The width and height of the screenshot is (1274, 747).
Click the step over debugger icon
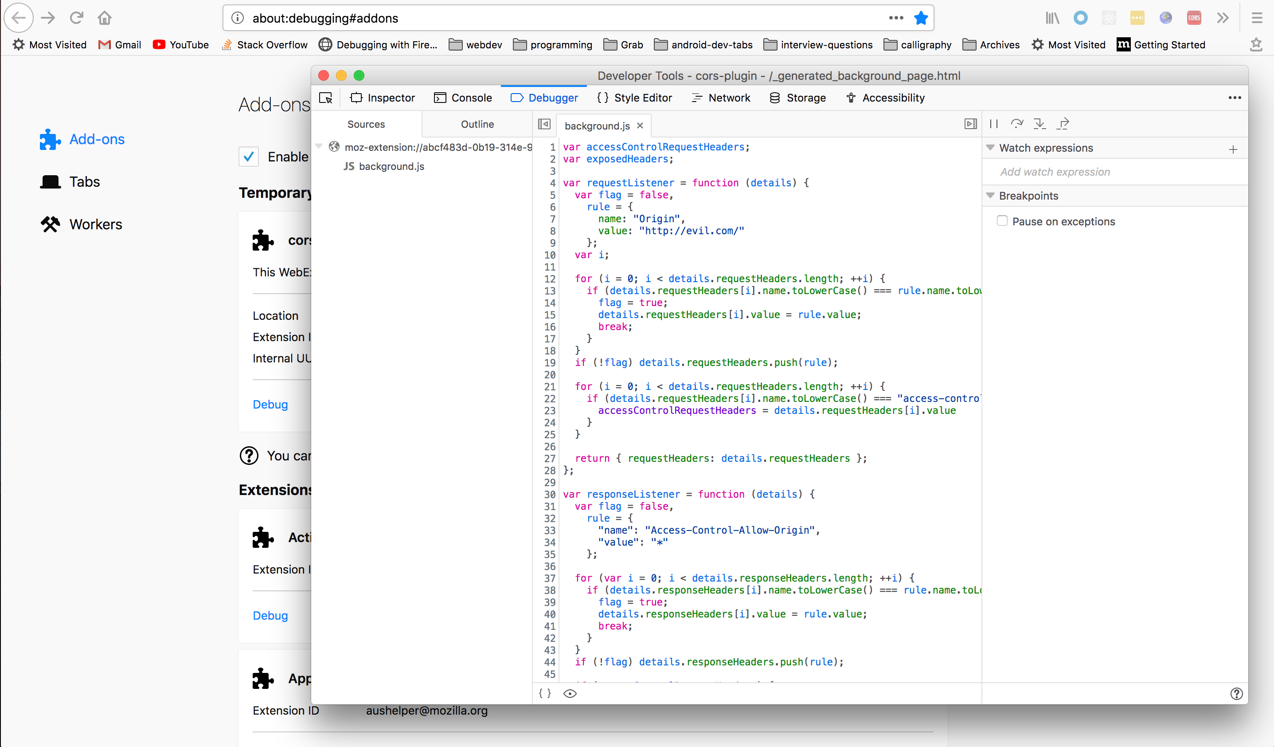coord(1016,123)
